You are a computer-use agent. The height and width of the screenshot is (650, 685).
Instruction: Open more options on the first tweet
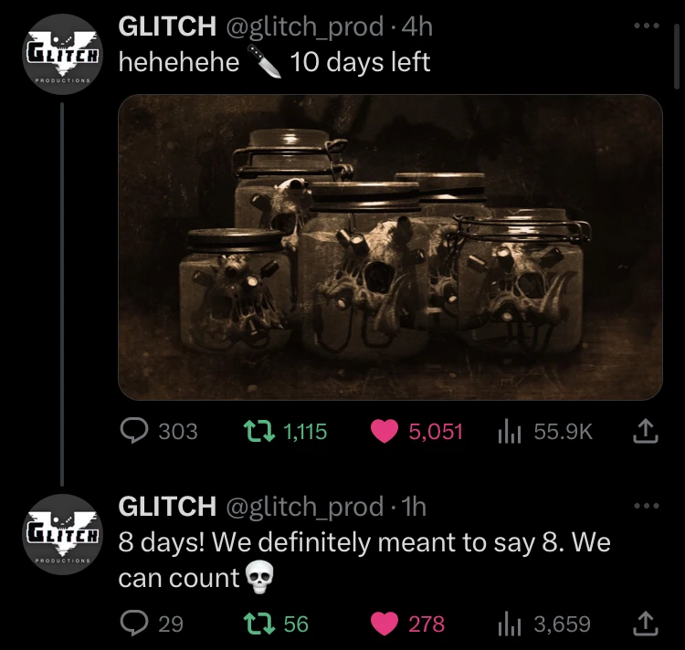(647, 26)
